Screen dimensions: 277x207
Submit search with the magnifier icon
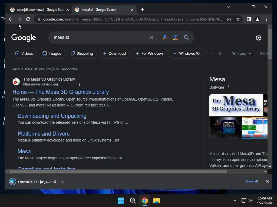[186, 37]
